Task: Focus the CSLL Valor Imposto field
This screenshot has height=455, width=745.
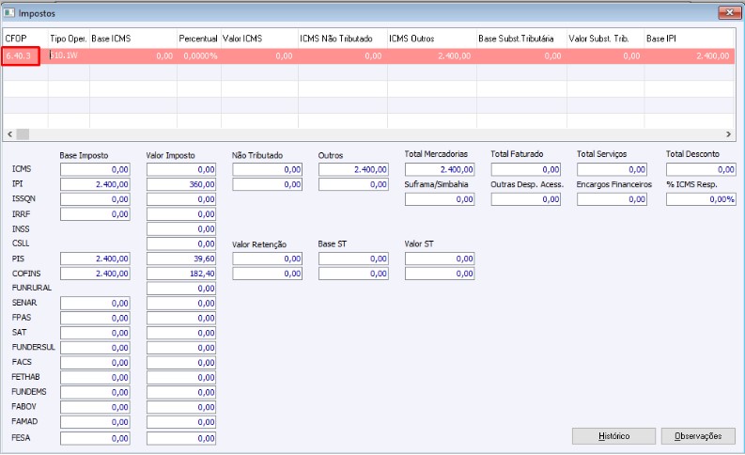Action: pos(181,243)
